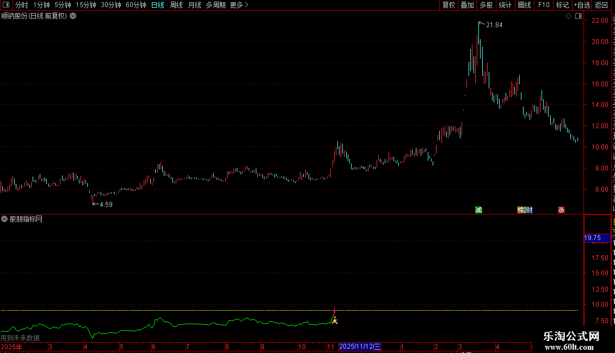This screenshot has height=353, width=615.
Task: Click the 2025年 timeline label
Action: tap(11, 346)
